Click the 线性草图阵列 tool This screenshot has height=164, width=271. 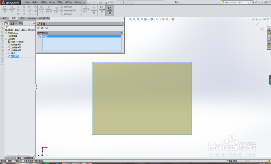tap(68, 11)
